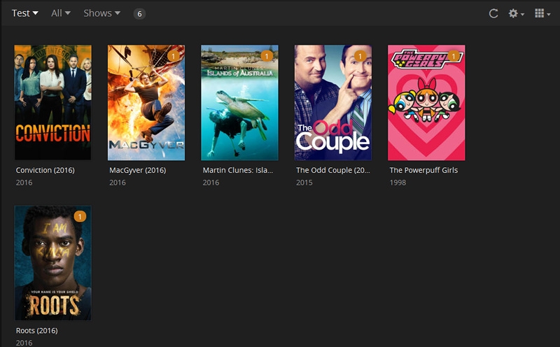Click the Martin Clunes: Isla... title link
This screenshot has width=560, height=347.
pos(238,170)
